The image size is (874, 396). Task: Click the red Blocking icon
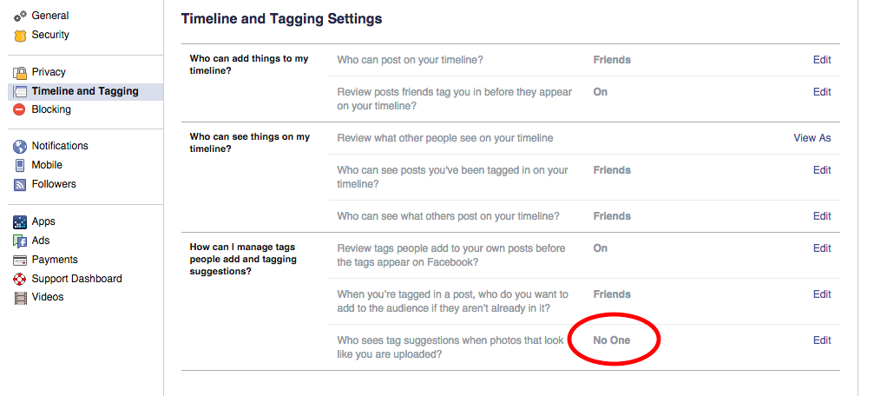point(20,110)
